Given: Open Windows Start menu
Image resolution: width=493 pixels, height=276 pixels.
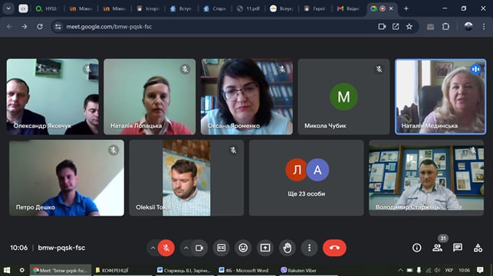Looking at the screenshot, I should click(7, 270).
